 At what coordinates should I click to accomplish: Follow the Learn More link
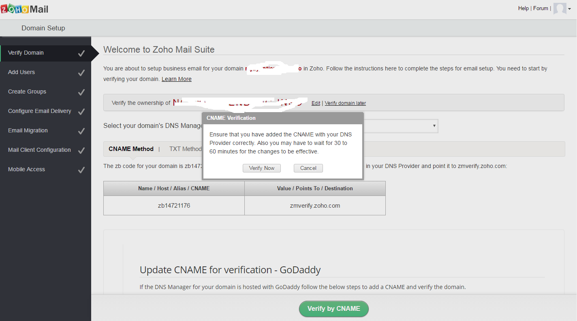(177, 79)
